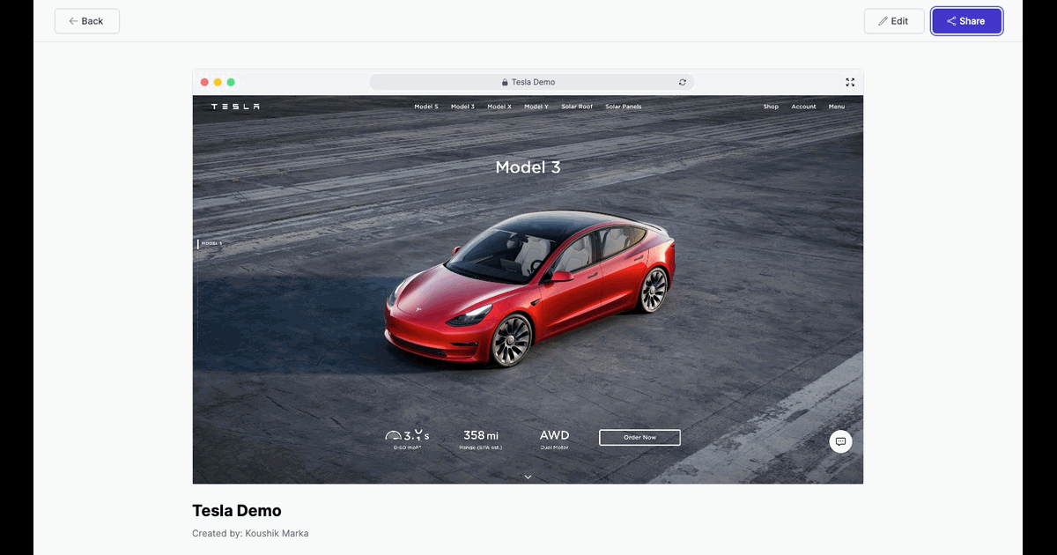The image size is (1057, 555).
Task: Open the Menu link in the Tesla navbar
Action: (836, 107)
